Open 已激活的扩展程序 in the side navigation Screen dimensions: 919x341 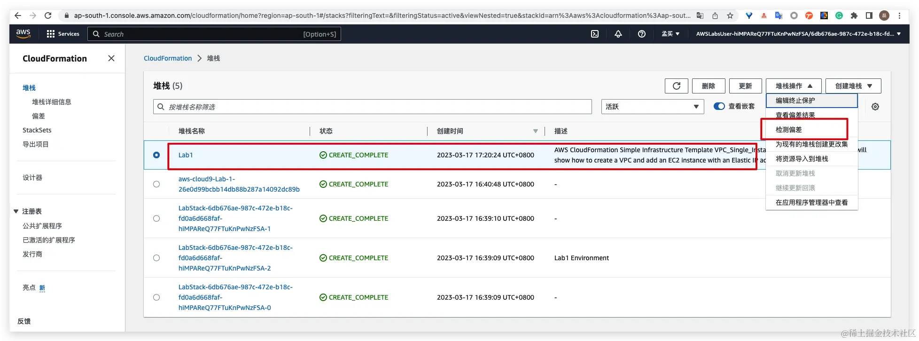(49, 240)
